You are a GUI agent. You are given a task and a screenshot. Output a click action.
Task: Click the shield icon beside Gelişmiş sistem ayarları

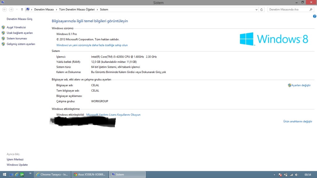pyautogui.click(x=3, y=44)
